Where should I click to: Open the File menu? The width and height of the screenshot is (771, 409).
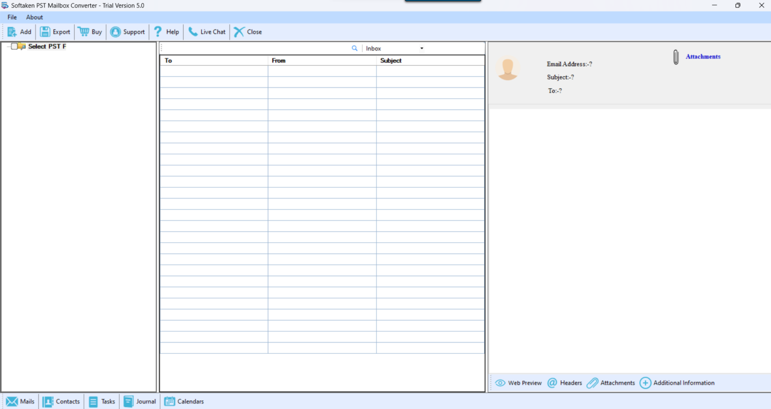pyautogui.click(x=12, y=17)
